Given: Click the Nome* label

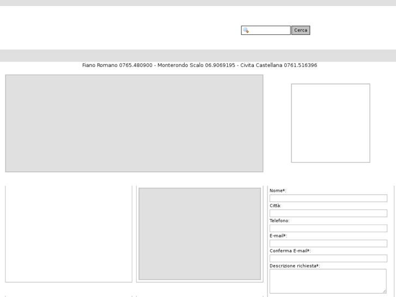Looking at the screenshot, I should (278, 191).
